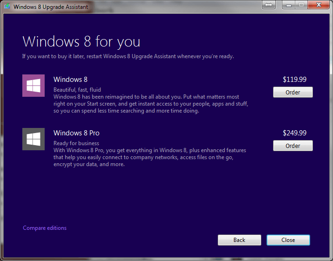This screenshot has height=261, width=333.
Task: Go back with the Back button
Action: pyautogui.click(x=240, y=240)
